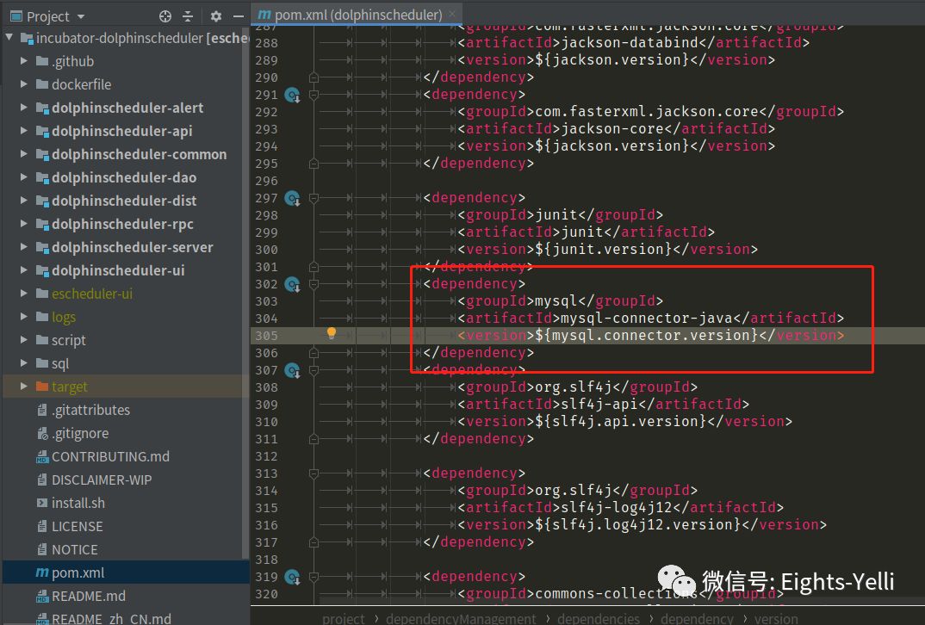Screen dimensions: 925x625
Task: Click the orange target folder icon
Action: tap(42, 387)
